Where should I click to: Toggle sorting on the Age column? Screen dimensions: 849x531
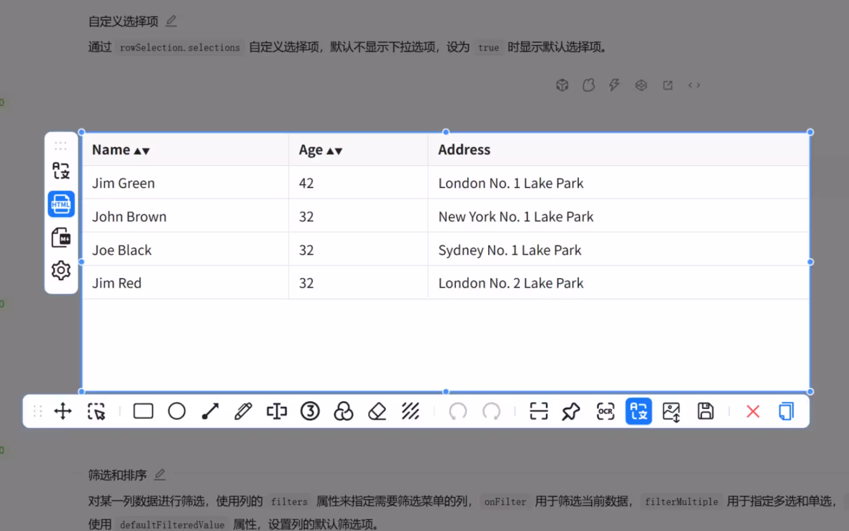point(335,150)
